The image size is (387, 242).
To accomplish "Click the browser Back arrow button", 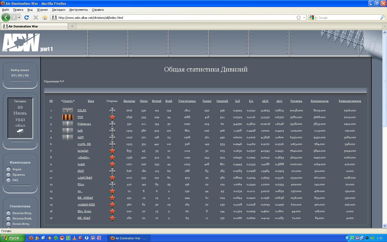I will (x=6, y=17).
